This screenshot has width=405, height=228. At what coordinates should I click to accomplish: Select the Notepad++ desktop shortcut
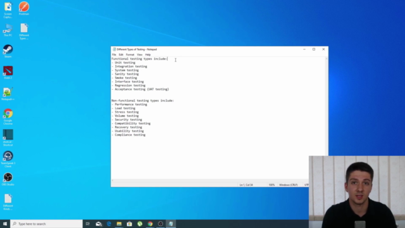8,94
